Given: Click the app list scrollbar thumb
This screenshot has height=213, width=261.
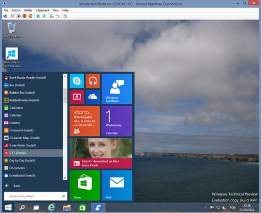Looking at the screenshot, I should click(x=65, y=96).
